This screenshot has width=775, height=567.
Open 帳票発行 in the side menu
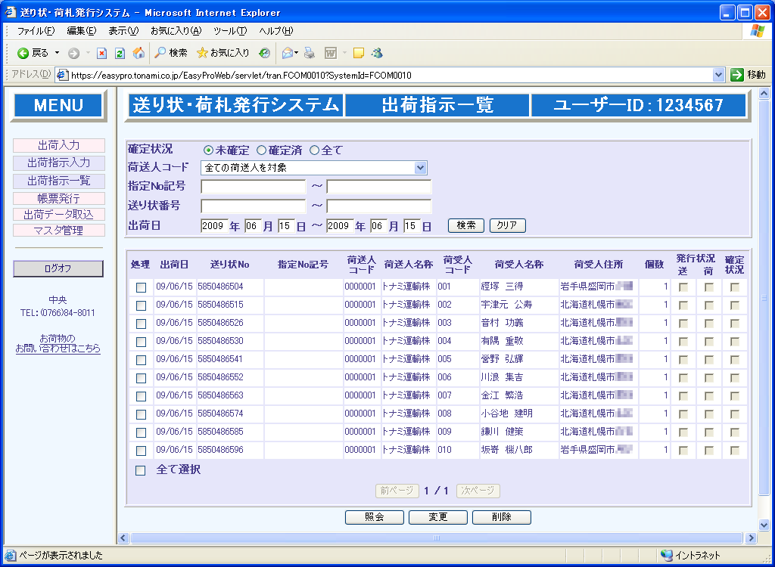(x=59, y=199)
